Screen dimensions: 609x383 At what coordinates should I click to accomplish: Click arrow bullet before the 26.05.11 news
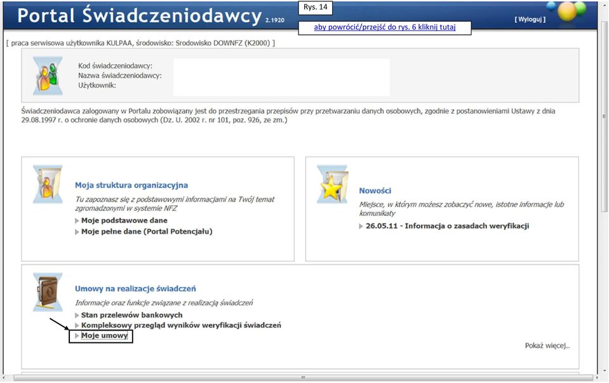tap(361, 226)
